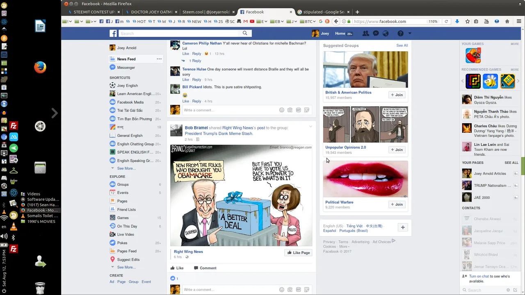Open the account dropdown arrow in top bar
The width and height of the screenshot is (525, 295).
(x=409, y=33)
